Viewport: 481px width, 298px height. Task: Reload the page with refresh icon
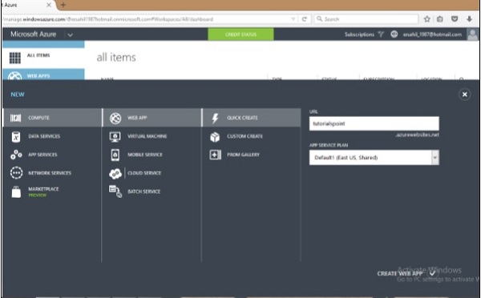(305, 19)
